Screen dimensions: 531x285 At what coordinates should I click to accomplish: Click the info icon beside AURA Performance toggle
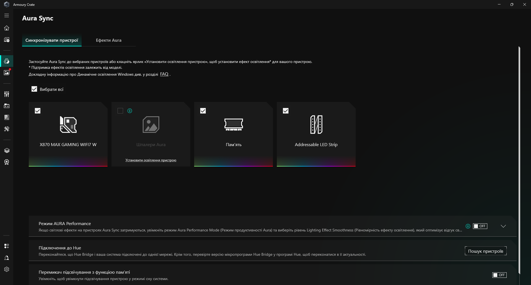[468, 226]
